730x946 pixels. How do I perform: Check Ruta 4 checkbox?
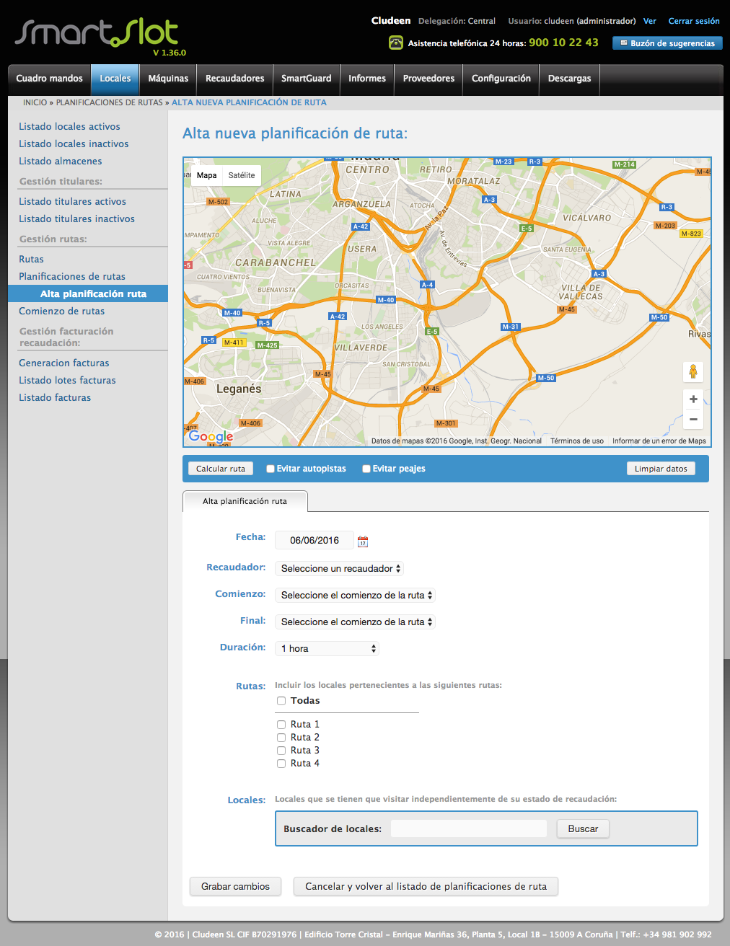pos(281,764)
